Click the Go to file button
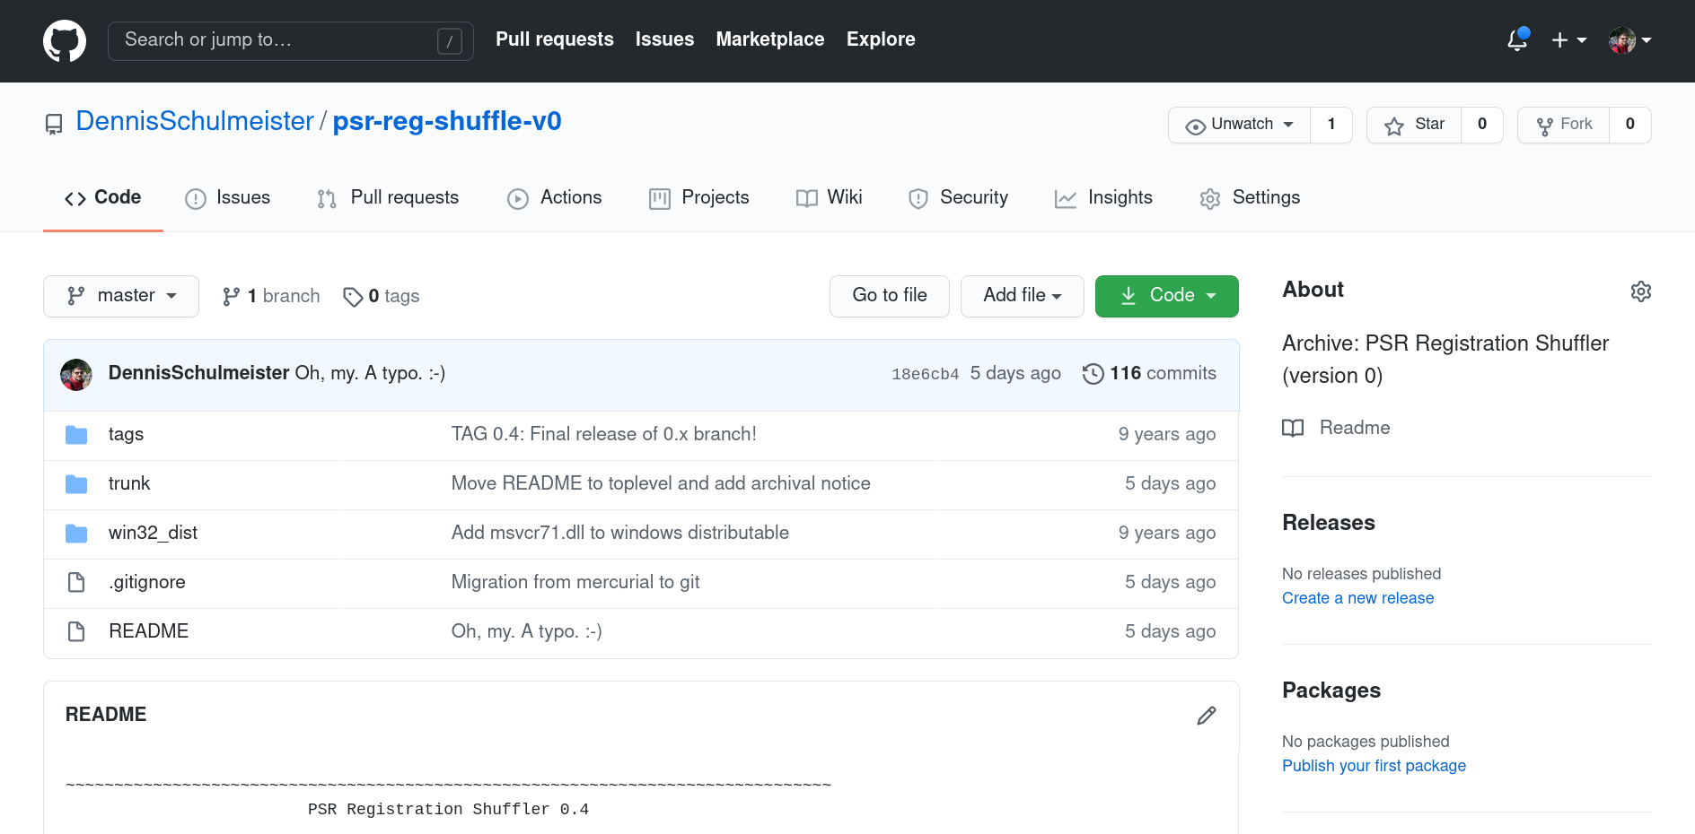 [x=890, y=296]
